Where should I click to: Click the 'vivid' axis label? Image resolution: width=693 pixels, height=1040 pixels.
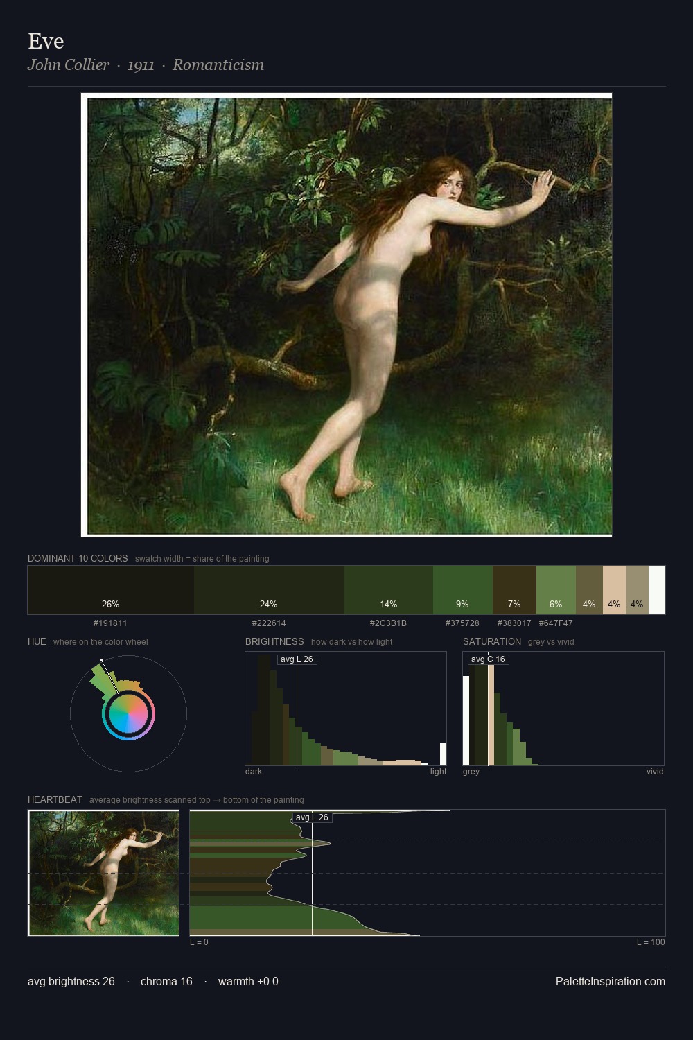(655, 772)
